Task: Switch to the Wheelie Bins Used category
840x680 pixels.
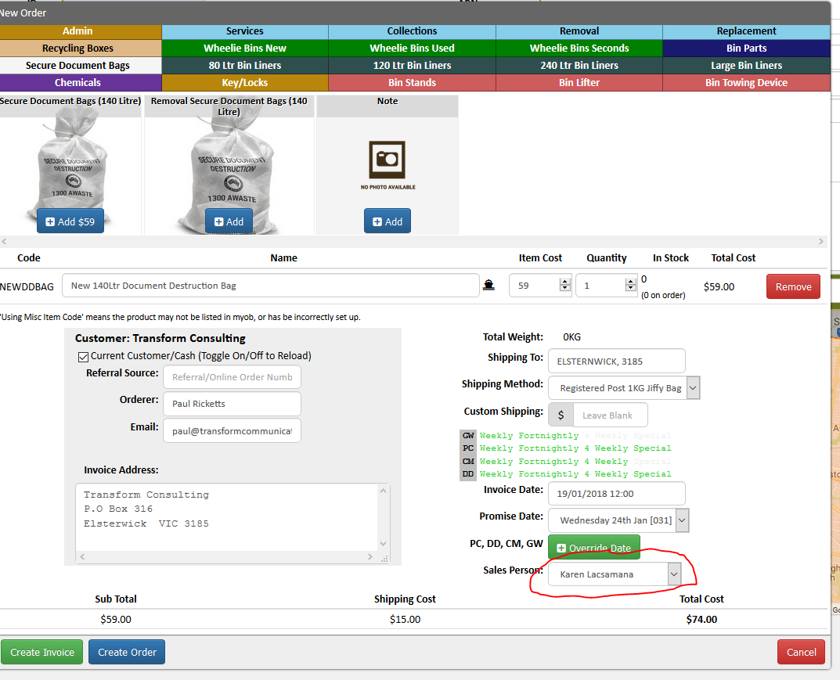Action: [412, 49]
